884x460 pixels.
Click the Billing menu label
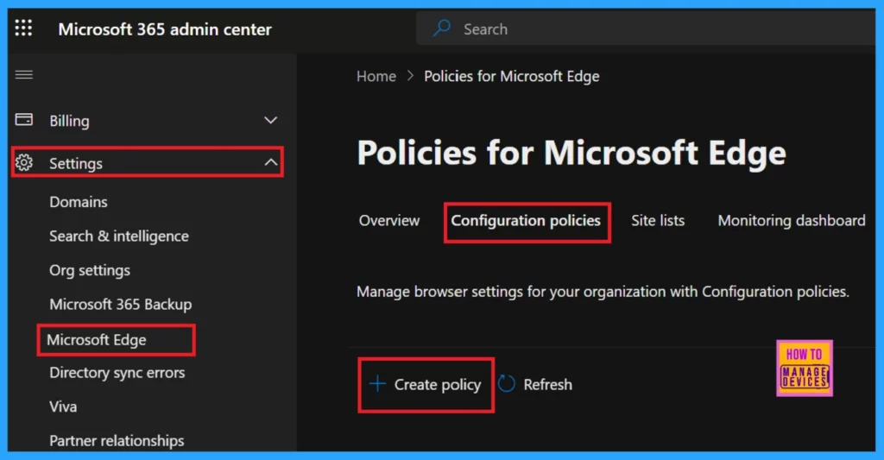coord(69,121)
